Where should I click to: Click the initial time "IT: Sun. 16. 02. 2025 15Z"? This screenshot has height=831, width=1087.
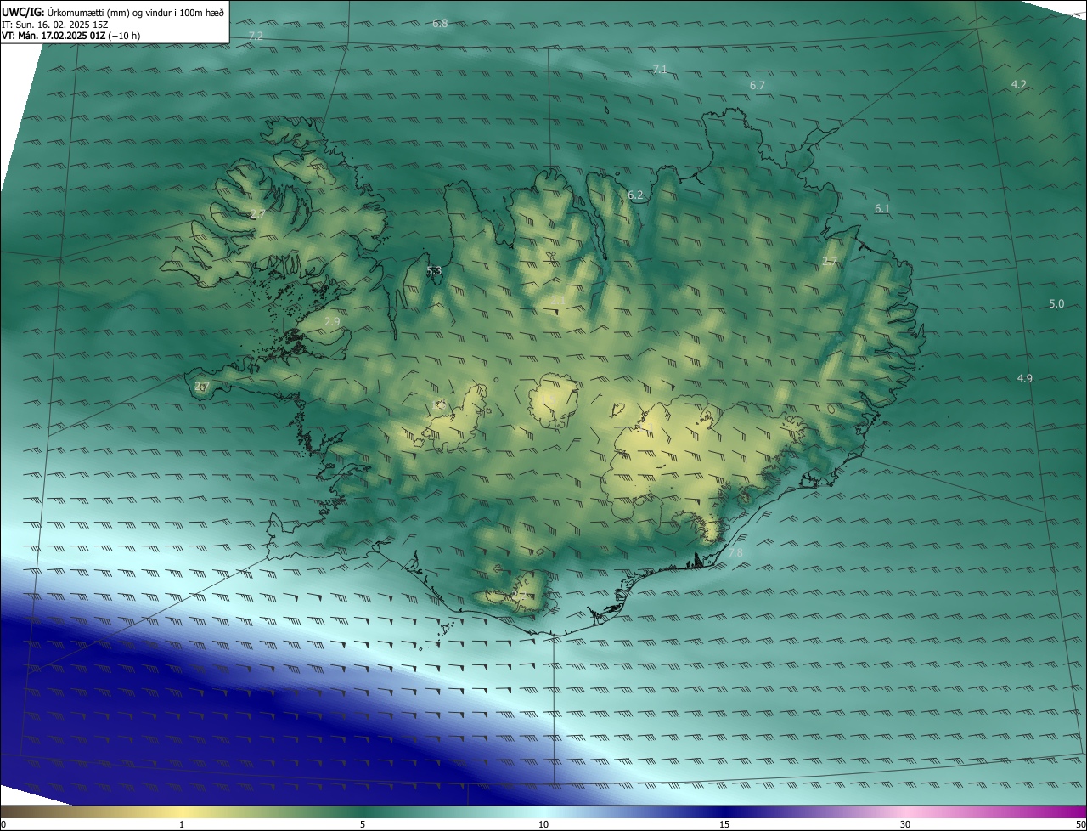click(x=54, y=25)
